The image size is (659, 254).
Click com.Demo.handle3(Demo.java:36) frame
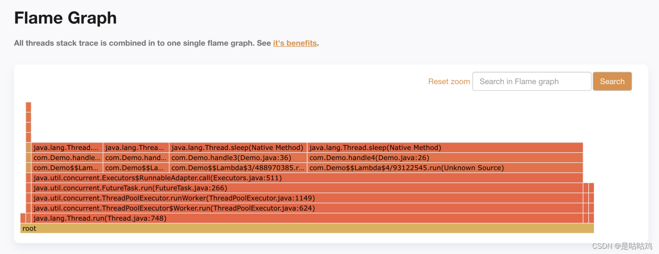(x=238, y=157)
